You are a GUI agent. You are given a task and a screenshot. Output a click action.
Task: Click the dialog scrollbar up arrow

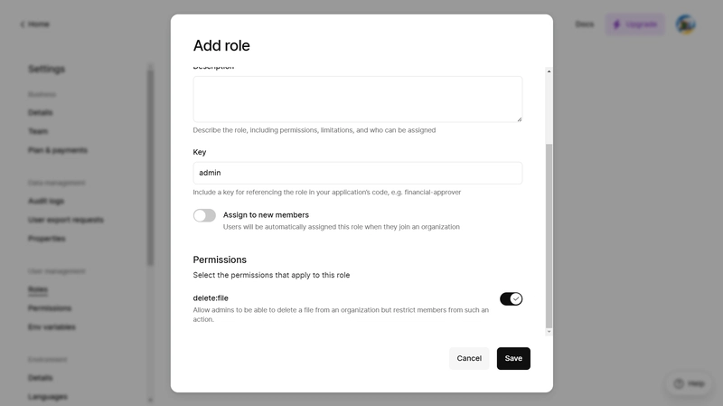click(549, 71)
